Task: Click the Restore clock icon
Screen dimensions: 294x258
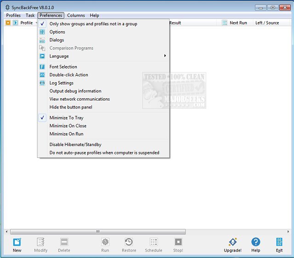Action: tap(129, 242)
